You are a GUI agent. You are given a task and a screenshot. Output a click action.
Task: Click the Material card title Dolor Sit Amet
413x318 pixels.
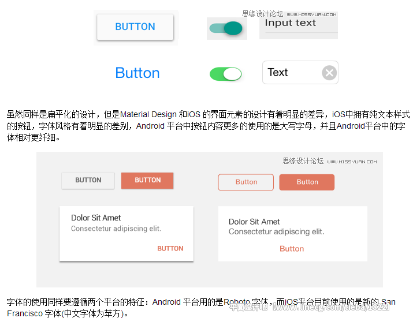point(96,218)
